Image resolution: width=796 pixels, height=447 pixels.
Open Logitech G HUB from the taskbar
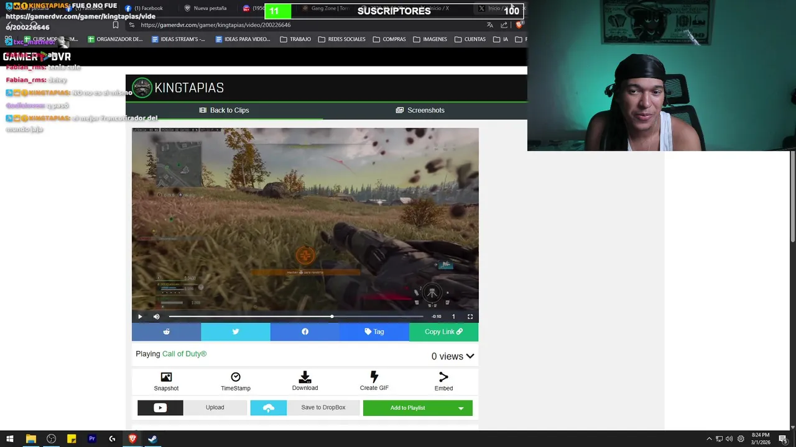[x=112, y=439]
